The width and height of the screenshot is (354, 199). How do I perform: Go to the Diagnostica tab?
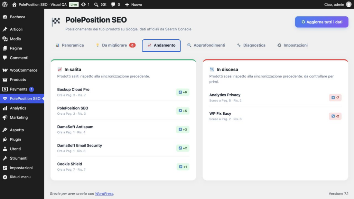pos(251,45)
